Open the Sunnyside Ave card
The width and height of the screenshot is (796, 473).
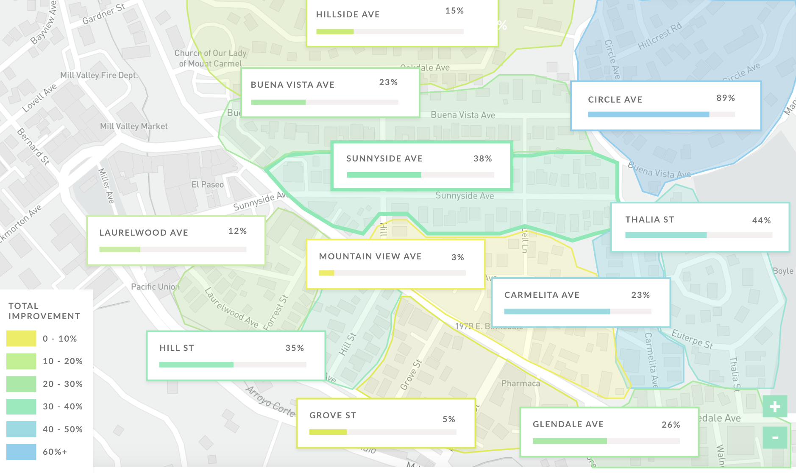(x=422, y=166)
